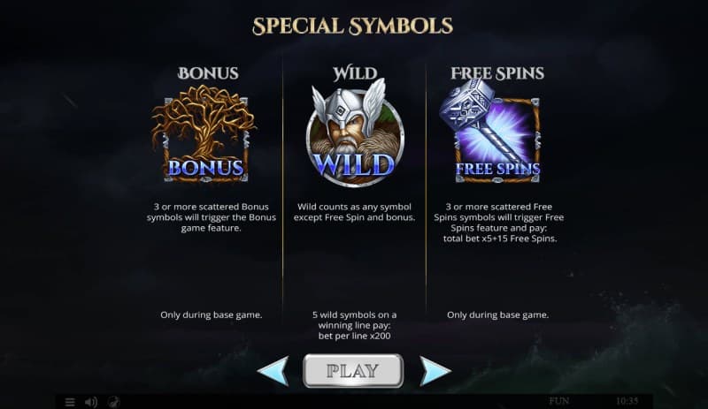Go to the previous paytable page
Viewport: 708px width, 409px height.
[x=273, y=371]
